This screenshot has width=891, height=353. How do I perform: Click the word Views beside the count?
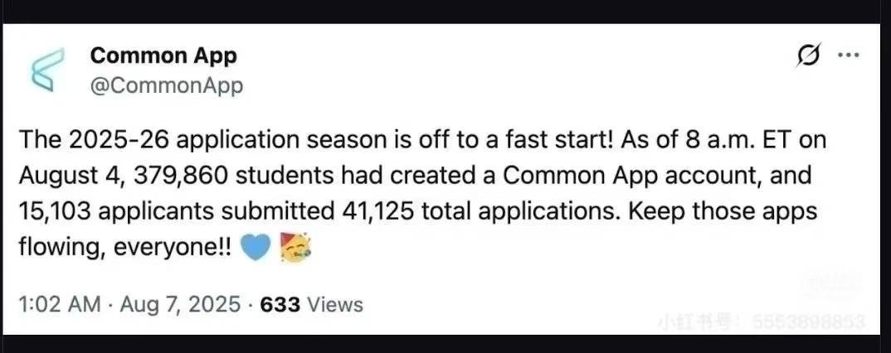tap(335, 305)
